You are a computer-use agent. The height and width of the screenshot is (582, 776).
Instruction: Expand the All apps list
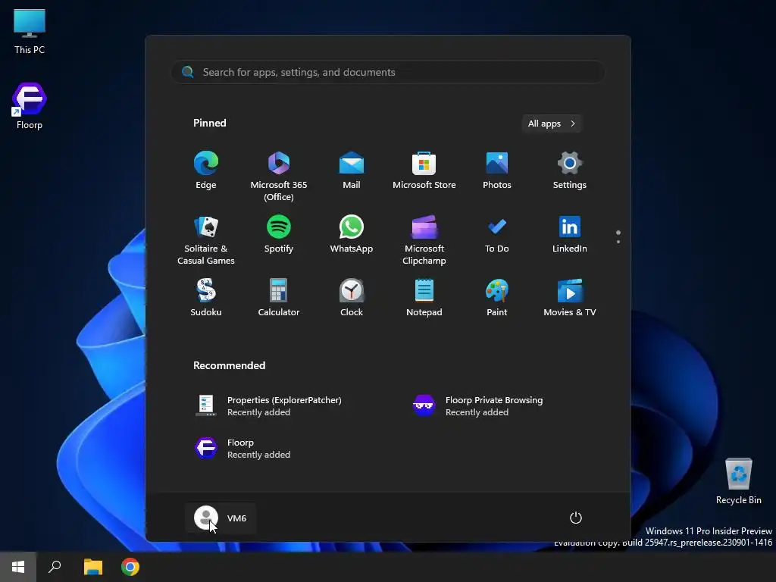(x=552, y=124)
